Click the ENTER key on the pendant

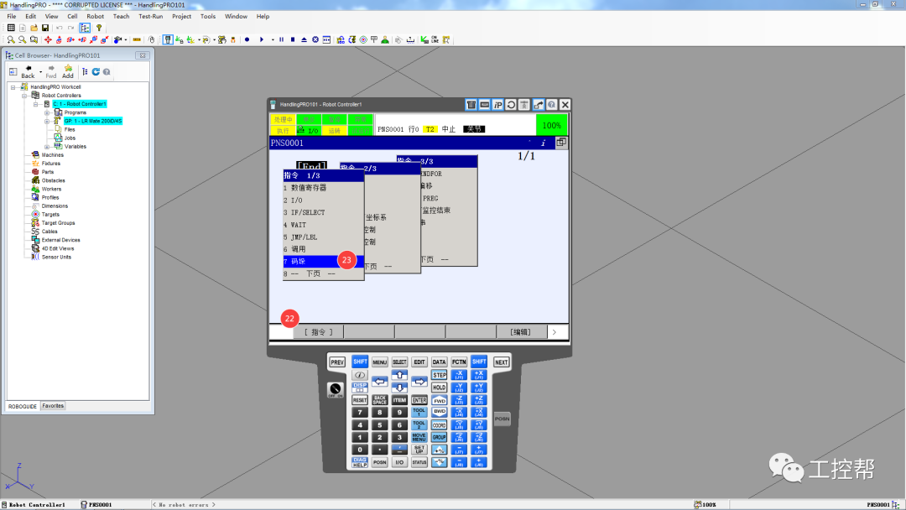click(x=419, y=399)
